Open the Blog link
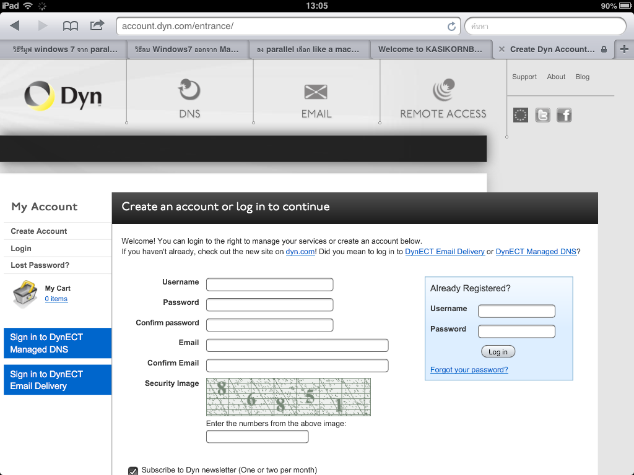The height and width of the screenshot is (475, 634). 582,77
